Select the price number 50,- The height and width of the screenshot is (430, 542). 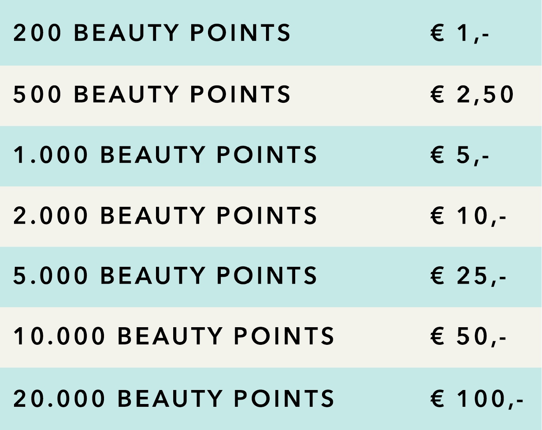[482, 336]
